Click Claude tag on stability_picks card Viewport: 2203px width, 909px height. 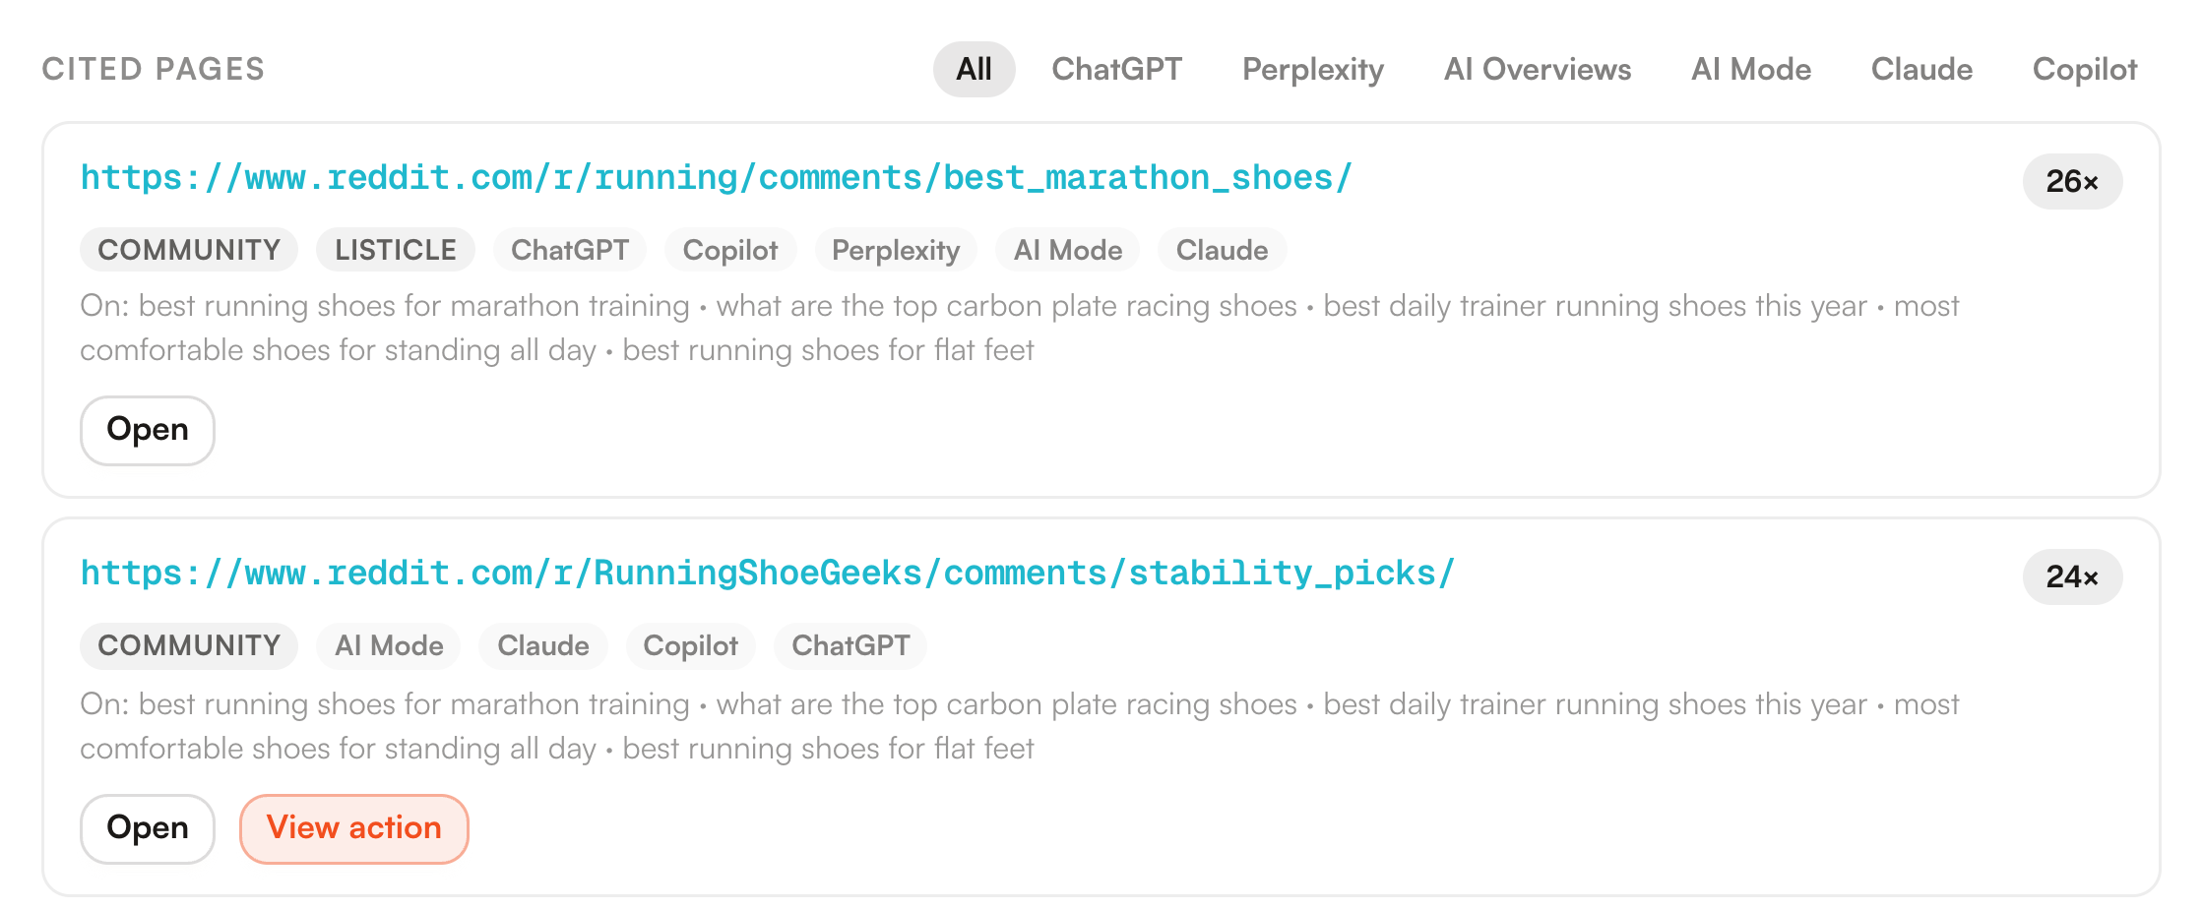pyautogui.click(x=543, y=645)
